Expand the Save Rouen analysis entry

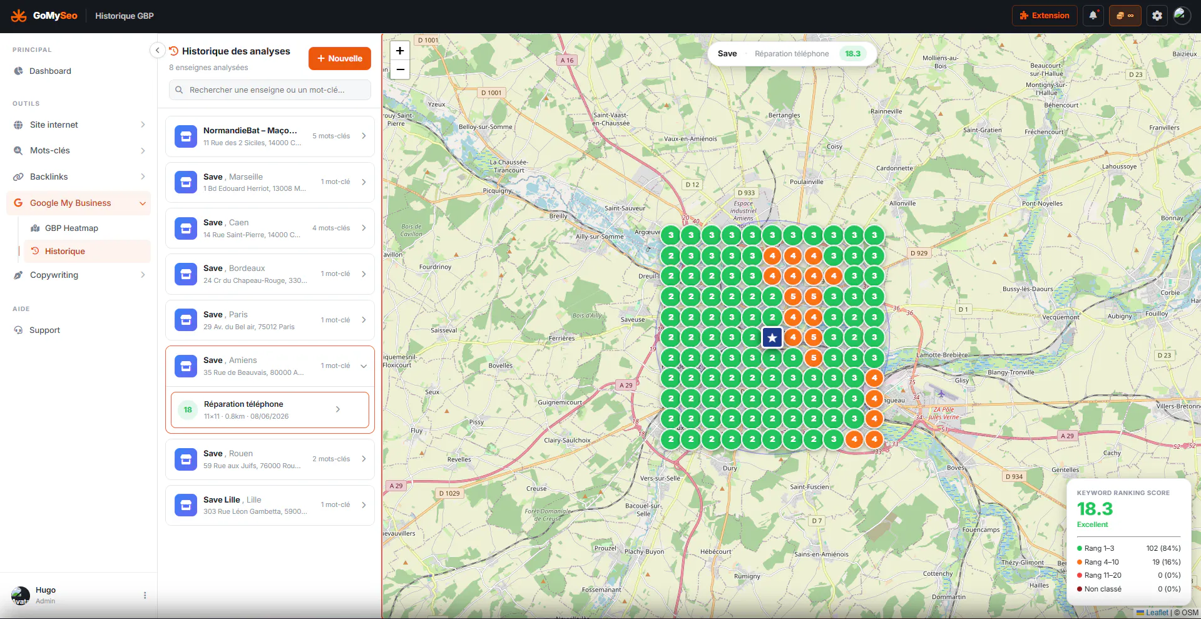coord(364,459)
